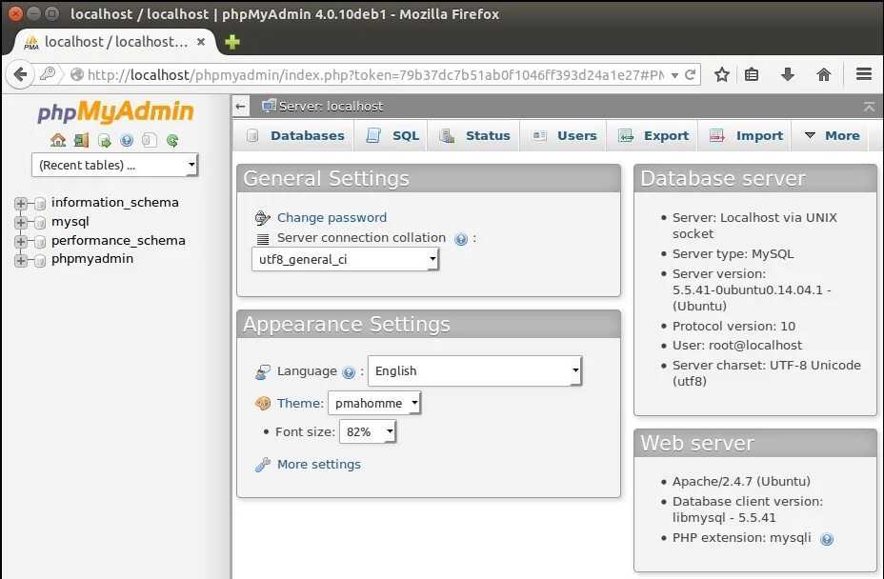Expand the mysql database node
Image resolution: width=884 pixels, height=579 pixels.
(21, 222)
